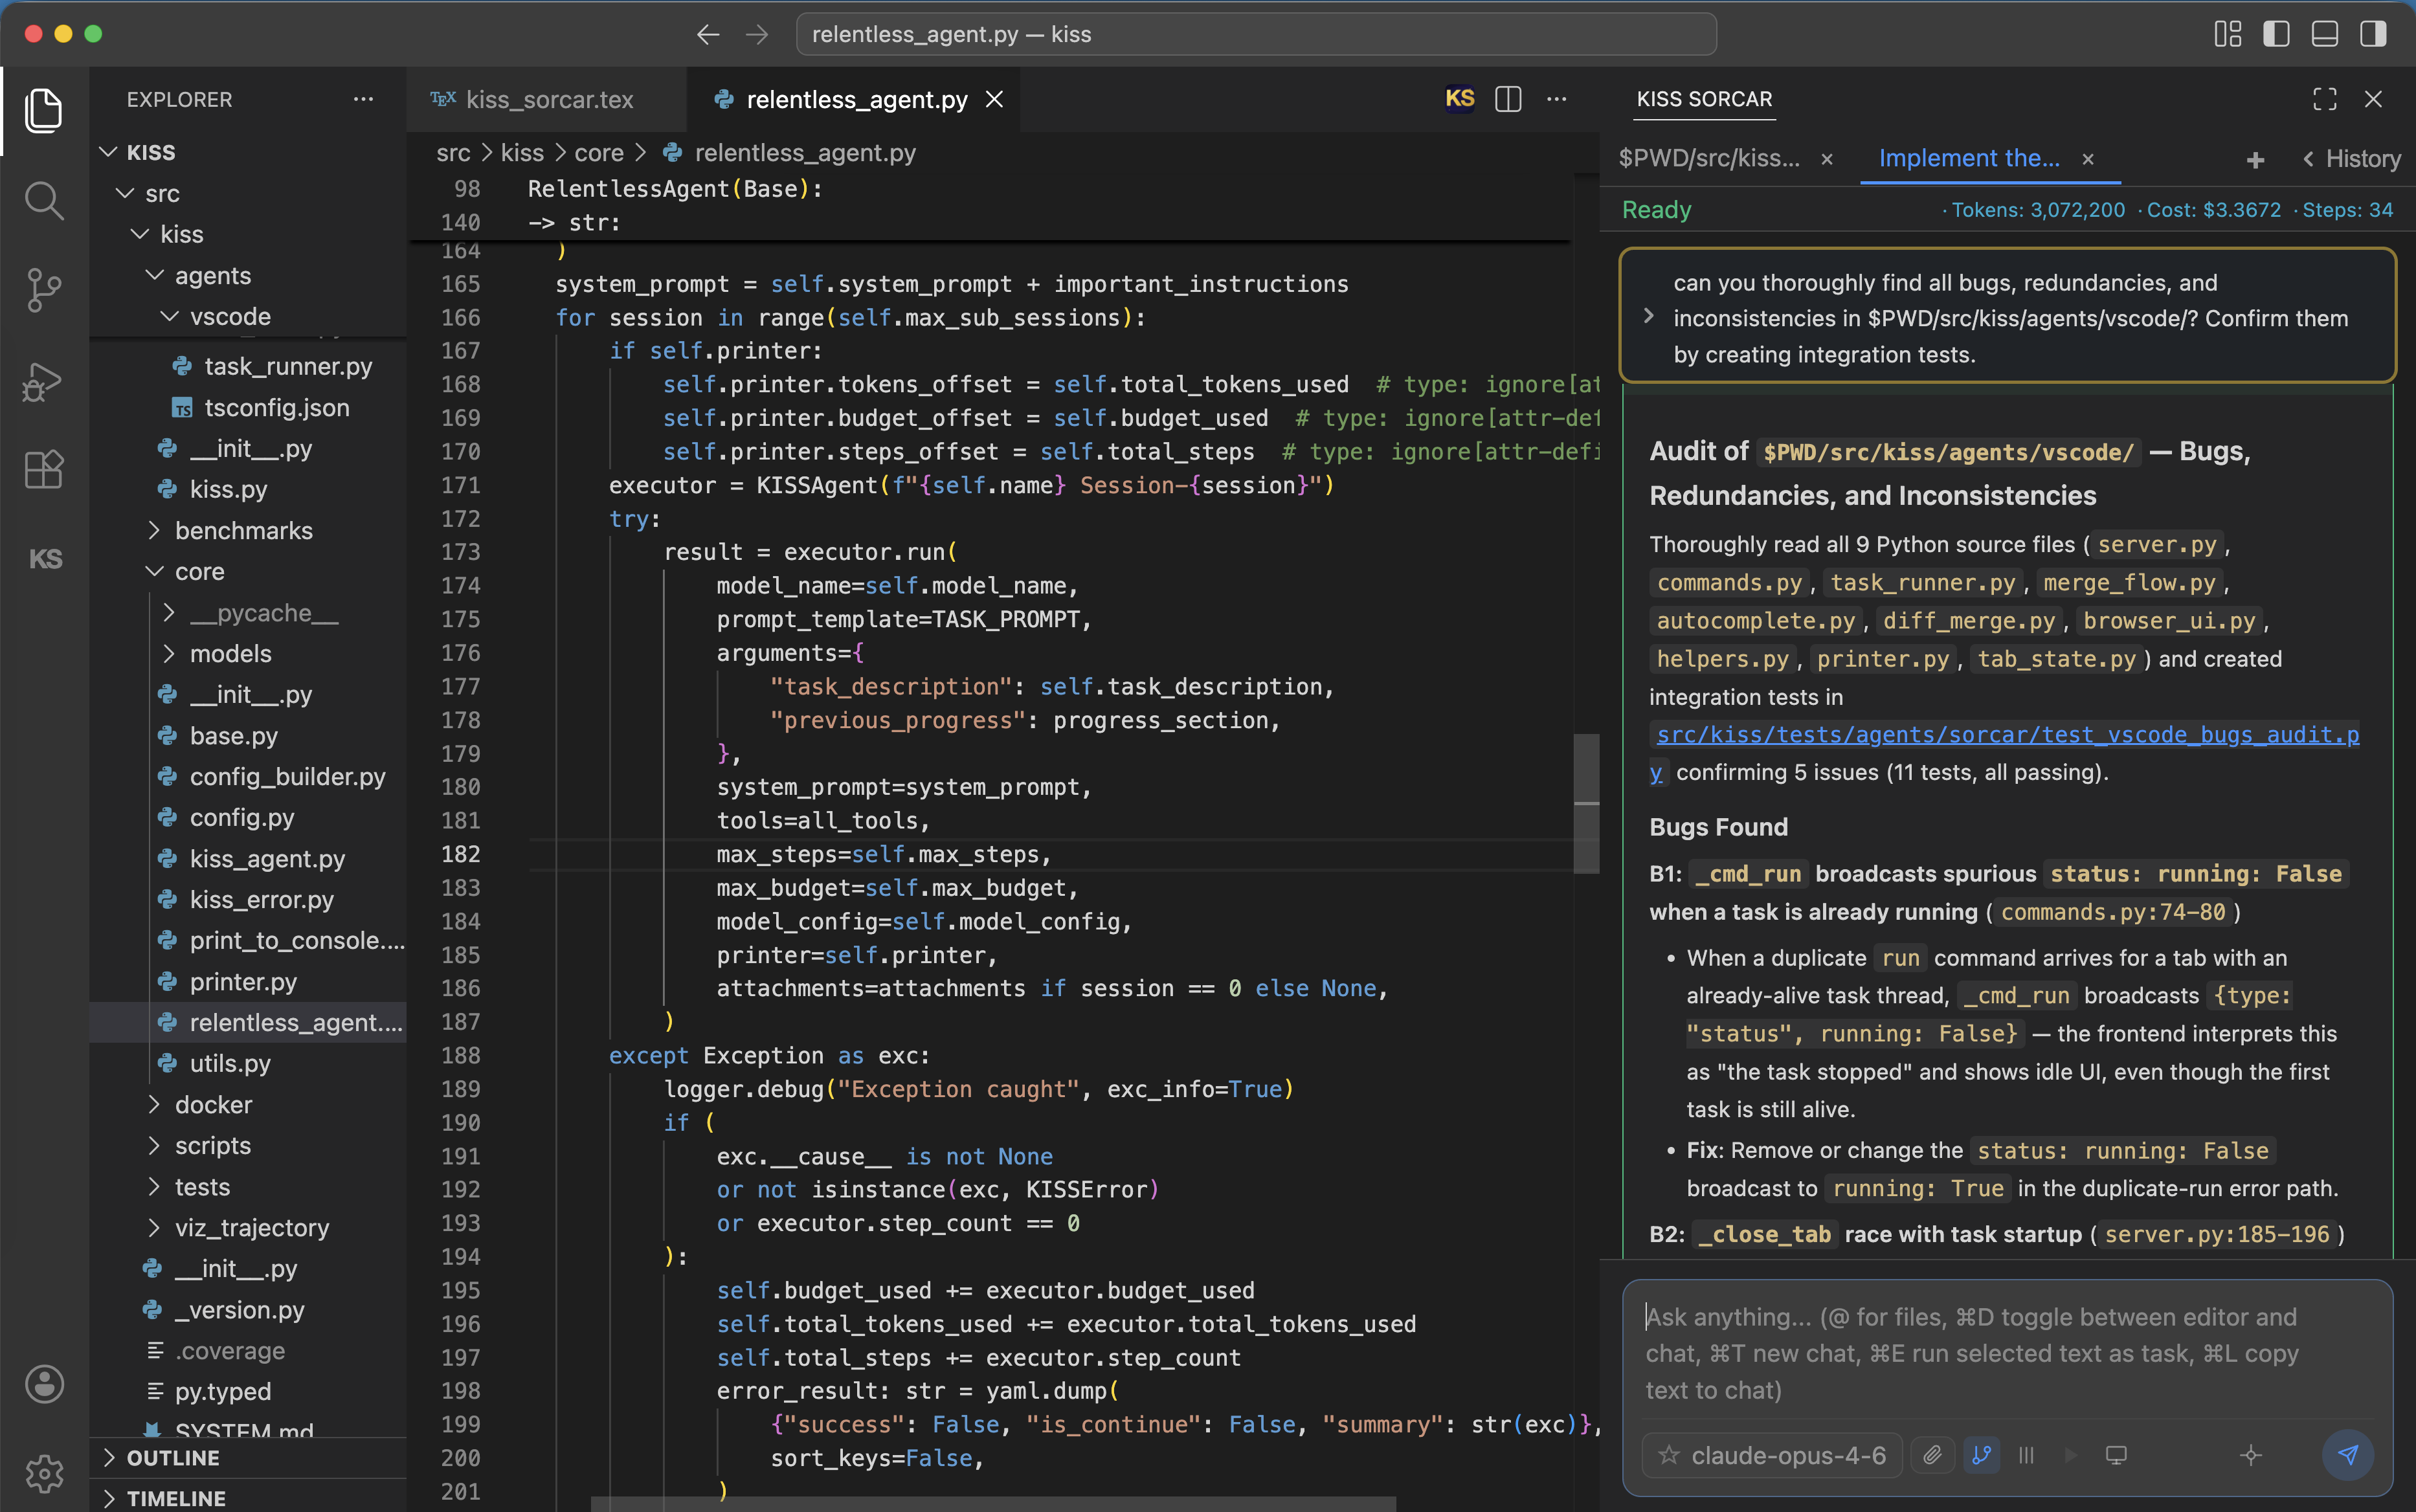Collapse the agents folder
Image resolution: width=2416 pixels, height=1512 pixels.
pos(154,275)
